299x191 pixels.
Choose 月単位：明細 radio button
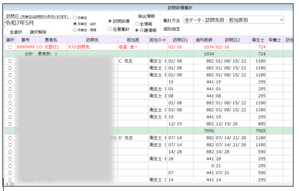click(x=75, y=30)
